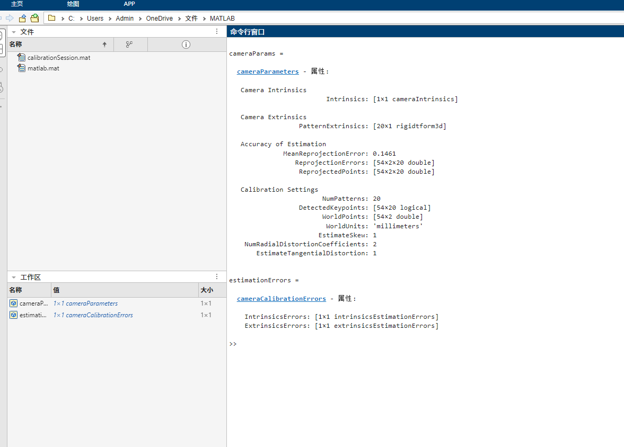Expand the chevron before C: in path
Screen dimensions: 624x447
pos(63,19)
